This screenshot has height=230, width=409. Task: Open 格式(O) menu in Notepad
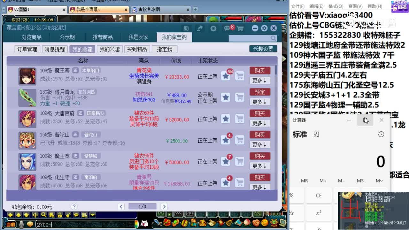click(336, 6)
